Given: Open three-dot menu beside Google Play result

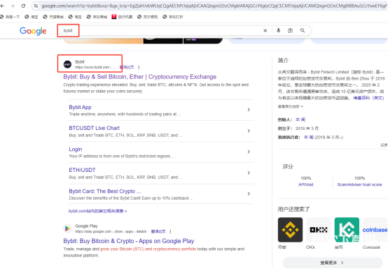Looking at the screenshot, I should (170, 231).
